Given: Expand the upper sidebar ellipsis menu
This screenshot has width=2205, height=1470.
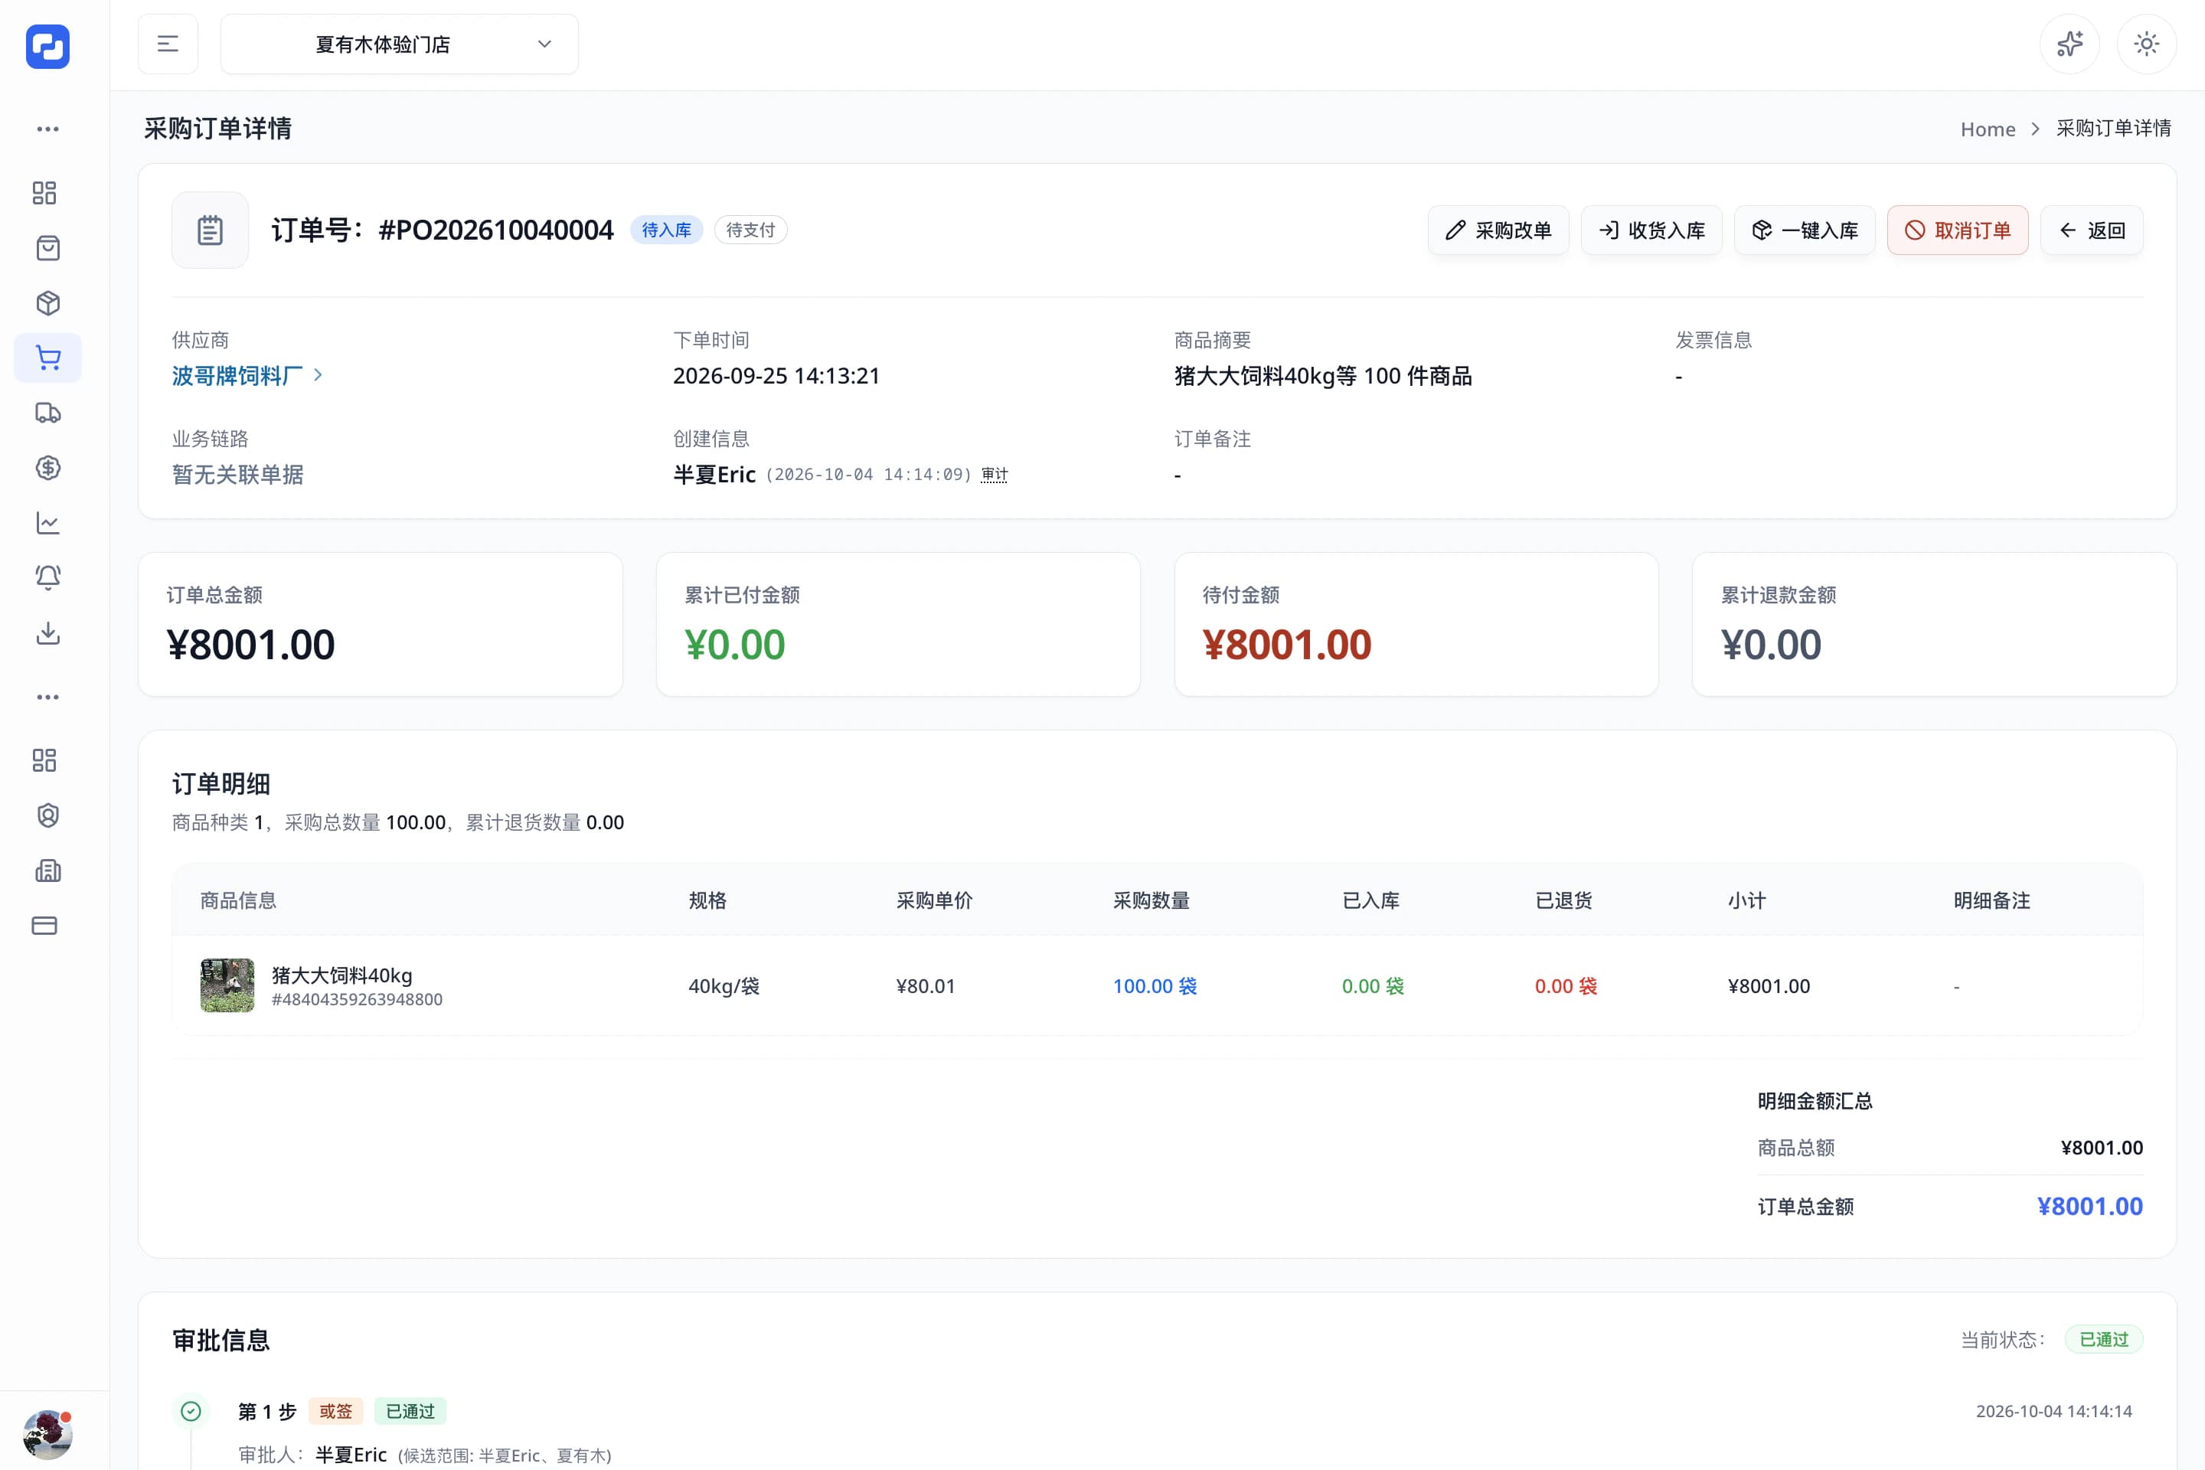Looking at the screenshot, I should click(x=47, y=129).
